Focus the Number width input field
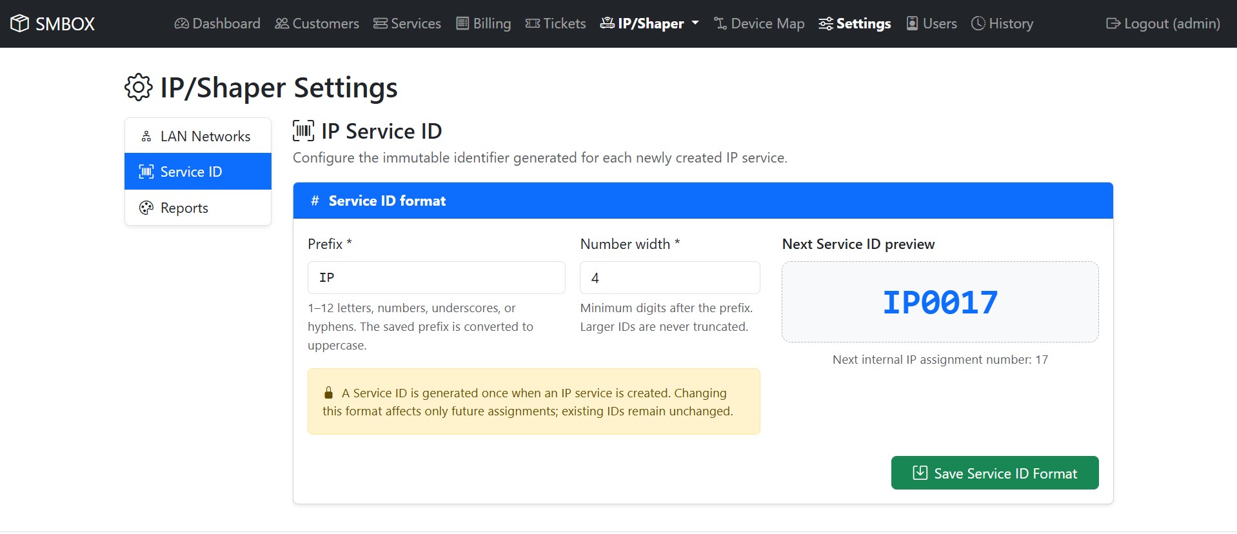Viewport: 1237px width, 534px height. (670, 277)
